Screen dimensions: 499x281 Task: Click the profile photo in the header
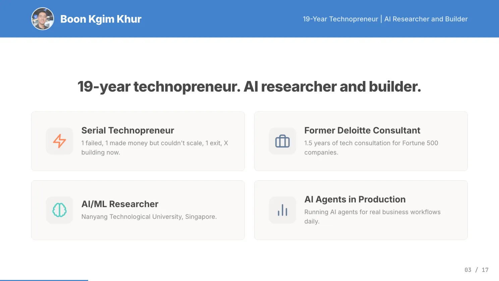43,19
